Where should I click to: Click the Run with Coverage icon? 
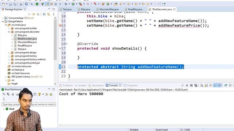click(80, 4)
